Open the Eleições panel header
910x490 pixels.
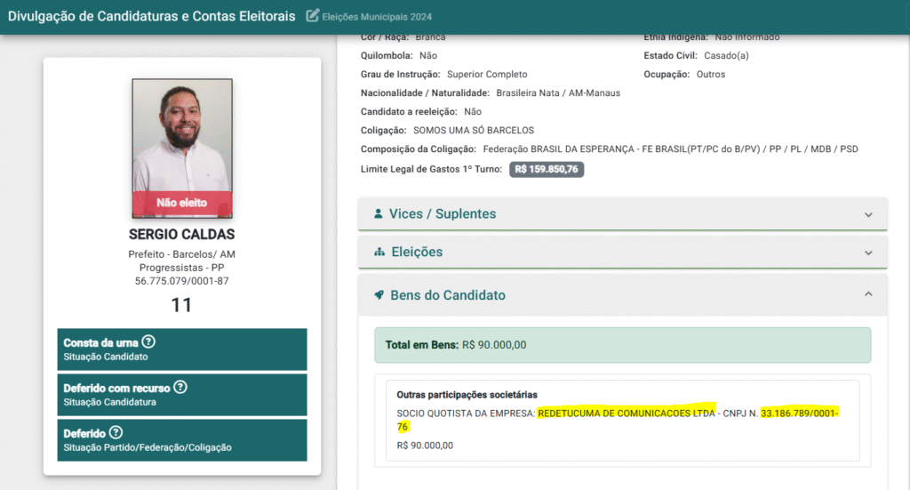622,253
